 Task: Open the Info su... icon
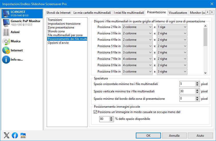click(6, 60)
